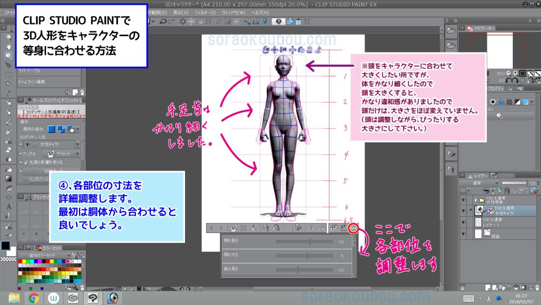
Task: Click next 3D pose arrow in launcher
Action: coord(221,228)
